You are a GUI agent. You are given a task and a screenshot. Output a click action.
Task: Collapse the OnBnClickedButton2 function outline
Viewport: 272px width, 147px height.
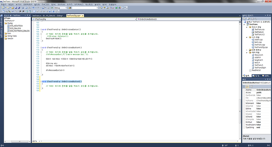coord(41,81)
